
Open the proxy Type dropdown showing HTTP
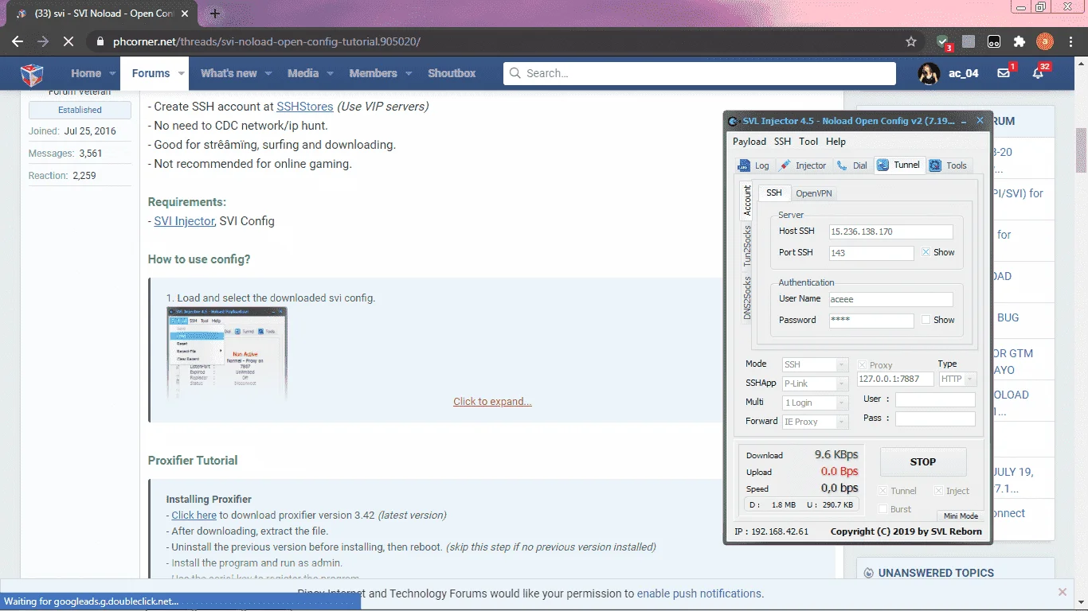957,379
